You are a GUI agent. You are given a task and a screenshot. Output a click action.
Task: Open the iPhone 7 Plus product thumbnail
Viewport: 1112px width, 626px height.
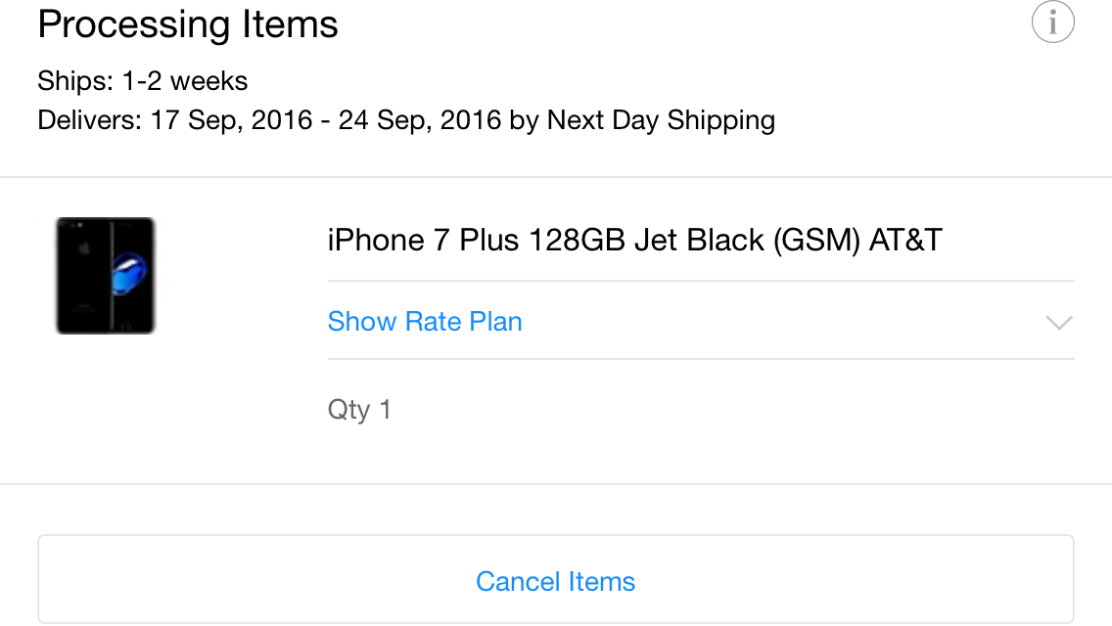click(x=106, y=276)
